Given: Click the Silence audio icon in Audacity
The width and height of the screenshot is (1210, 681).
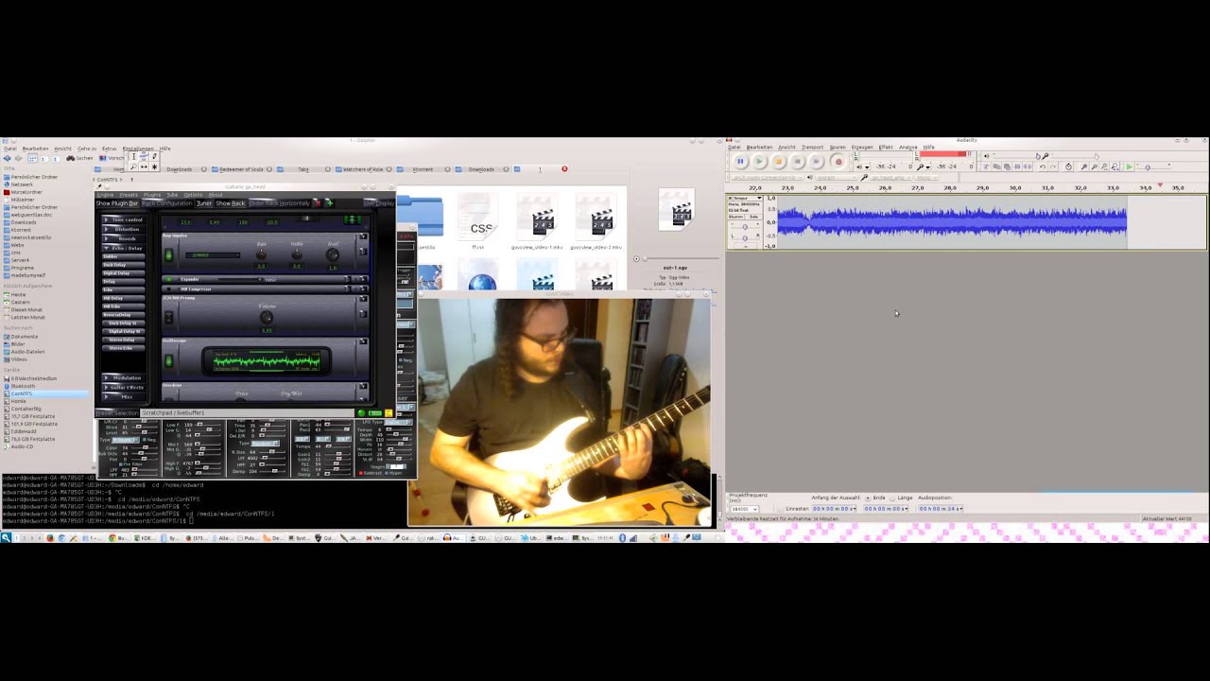Looking at the screenshot, I should click(1028, 166).
